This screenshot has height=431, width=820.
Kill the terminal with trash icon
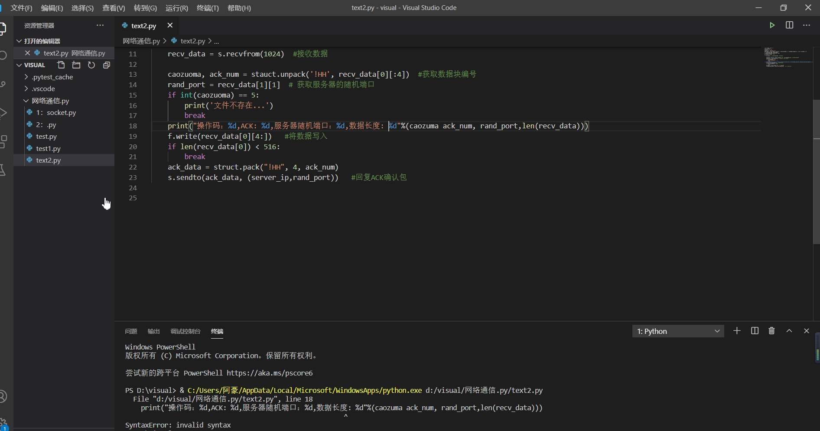click(x=771, y=331)
